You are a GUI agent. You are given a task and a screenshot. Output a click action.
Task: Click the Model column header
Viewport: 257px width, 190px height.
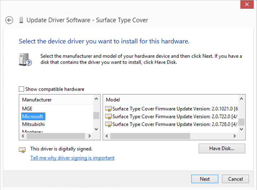point(171,100)
